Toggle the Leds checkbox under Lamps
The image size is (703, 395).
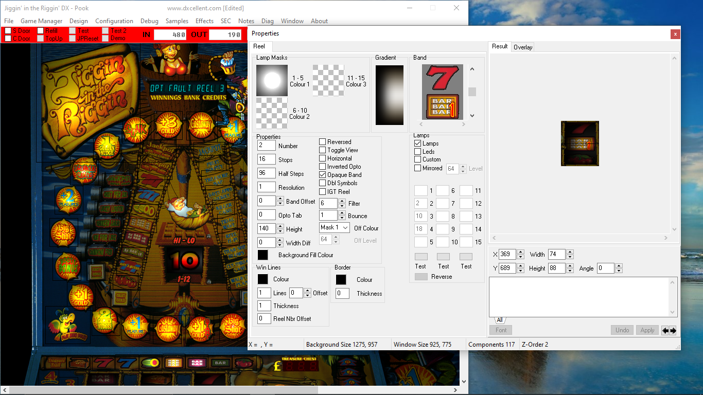click(418, 152)
